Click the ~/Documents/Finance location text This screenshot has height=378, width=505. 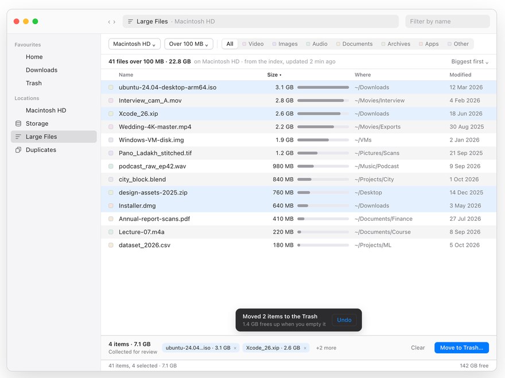[x=383, y=219]
